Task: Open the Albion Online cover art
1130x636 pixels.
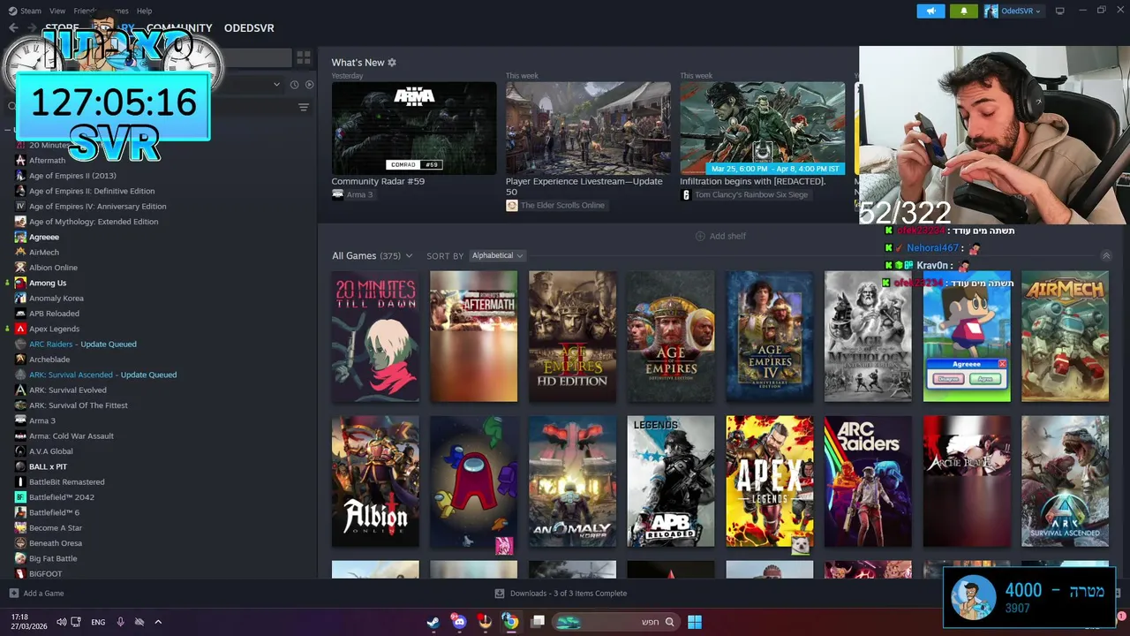Action: pos(375,481)
